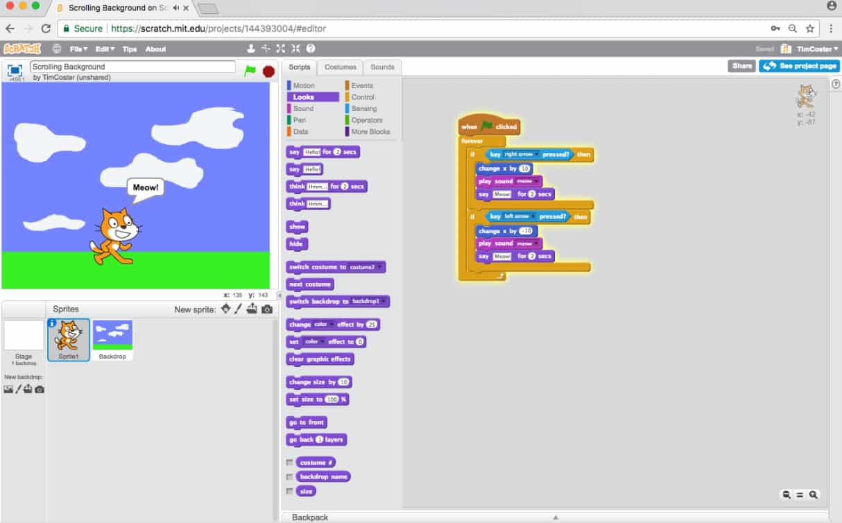Upload a new backdrop from file

[28, 389]
